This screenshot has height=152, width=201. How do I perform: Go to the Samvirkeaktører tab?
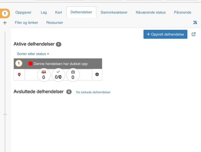click(116, 12)
